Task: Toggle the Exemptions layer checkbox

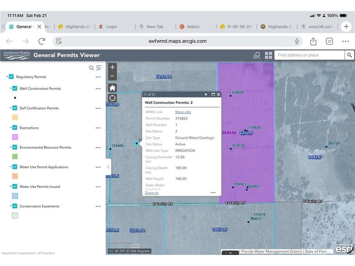Action: pos(15,127)
